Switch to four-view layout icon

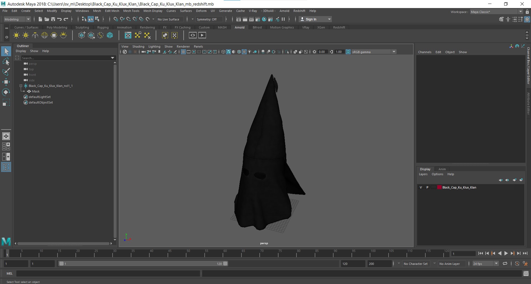6,146
